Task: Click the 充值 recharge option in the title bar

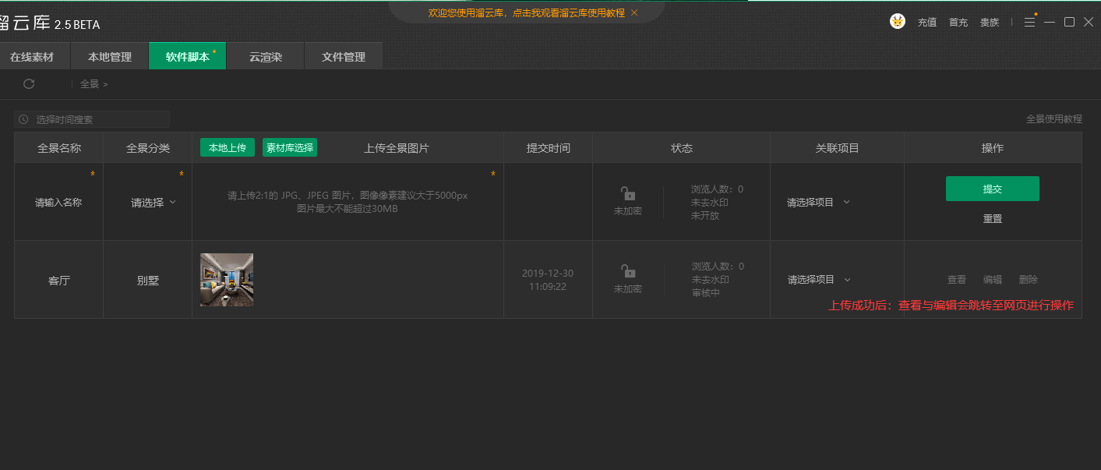Action: tap(927, 22)
